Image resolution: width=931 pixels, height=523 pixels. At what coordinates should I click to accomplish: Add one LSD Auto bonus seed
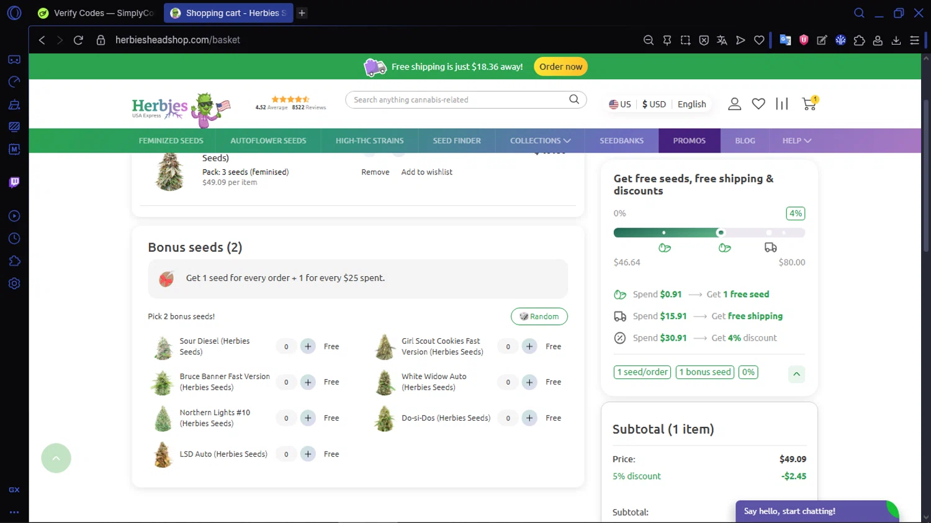tap(308, 454)
